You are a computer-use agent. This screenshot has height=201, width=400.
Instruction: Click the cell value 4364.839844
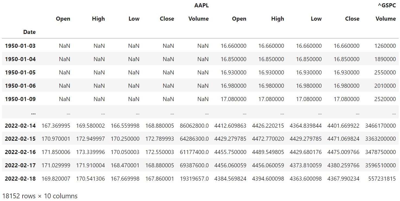click(x=306, y=125)
